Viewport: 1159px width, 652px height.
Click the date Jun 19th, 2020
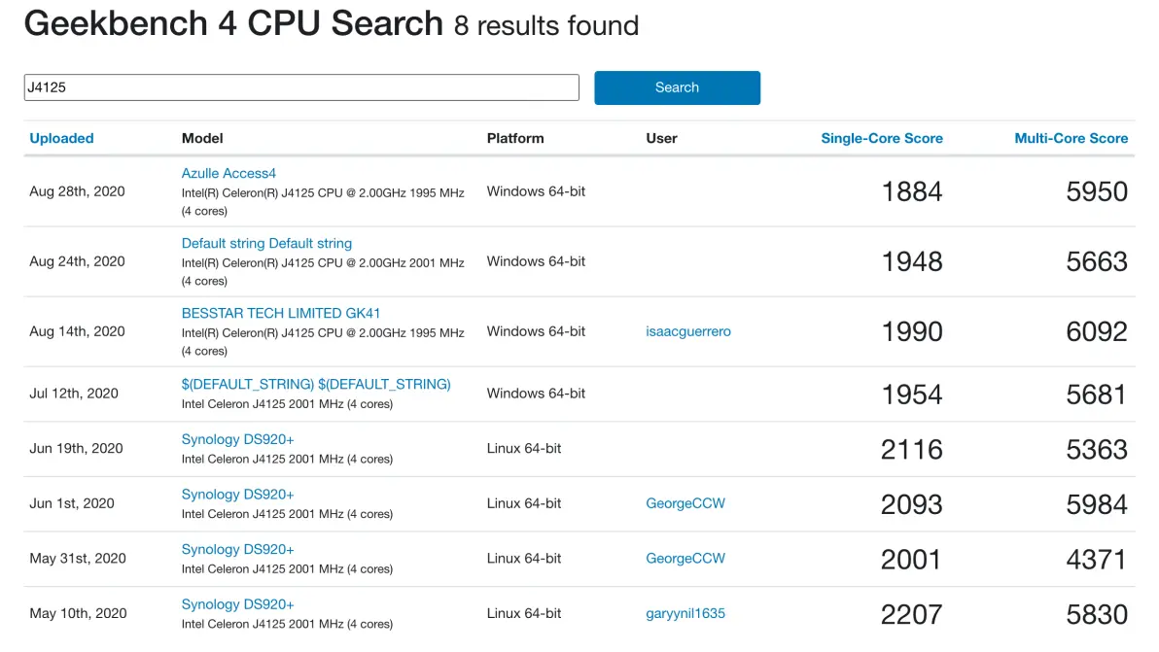(x=76, y=448)
